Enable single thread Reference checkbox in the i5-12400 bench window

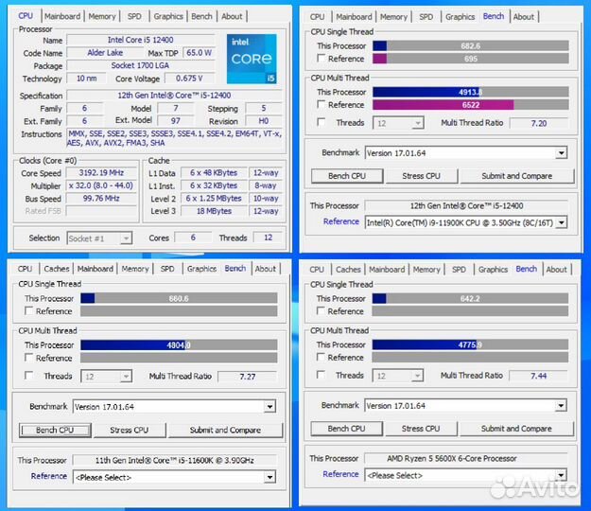[x=321, y=59]
